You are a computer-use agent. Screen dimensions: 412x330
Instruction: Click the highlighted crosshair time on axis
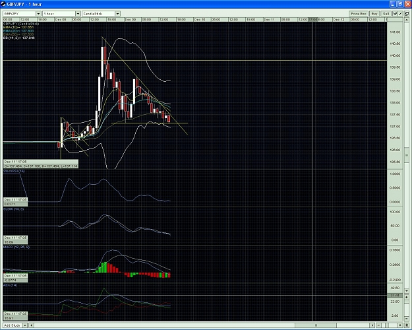(313, 20)
